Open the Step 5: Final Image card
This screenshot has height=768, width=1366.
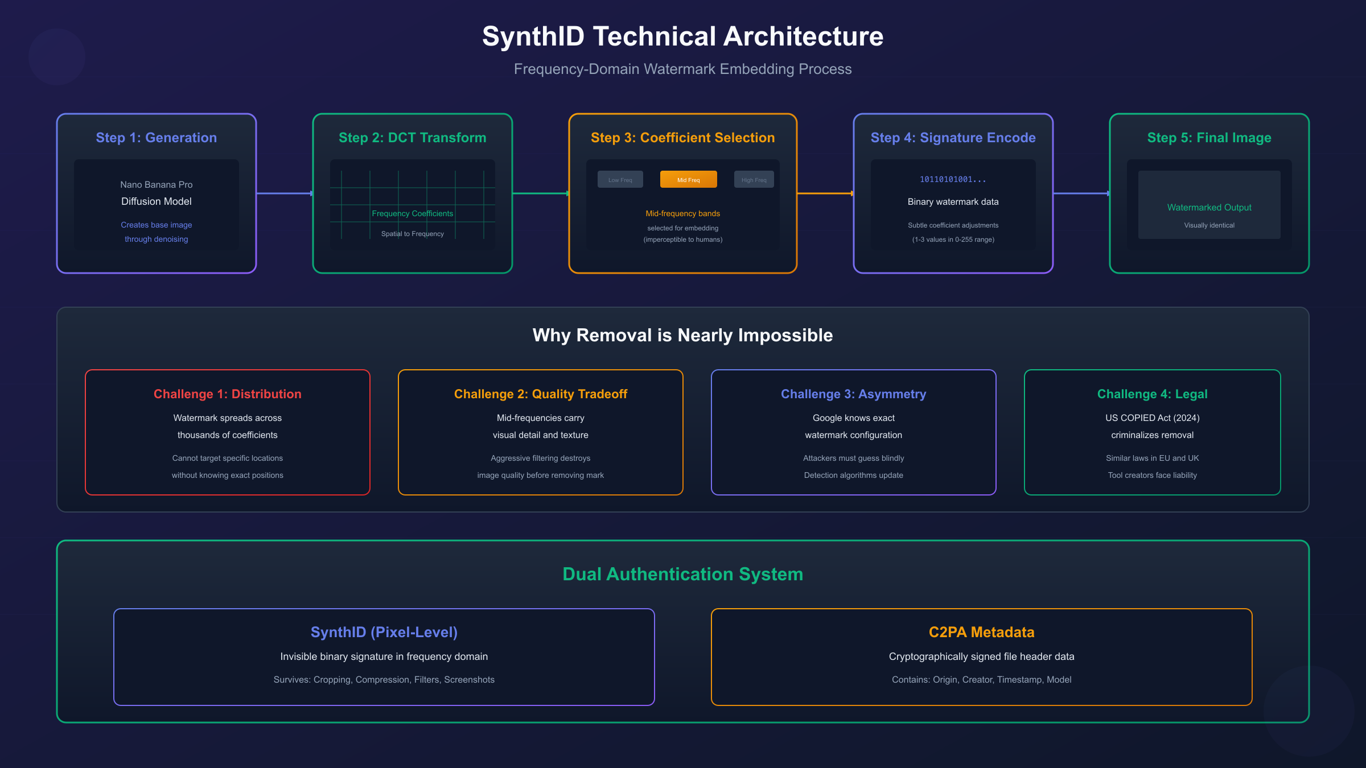click(1208, 137)
